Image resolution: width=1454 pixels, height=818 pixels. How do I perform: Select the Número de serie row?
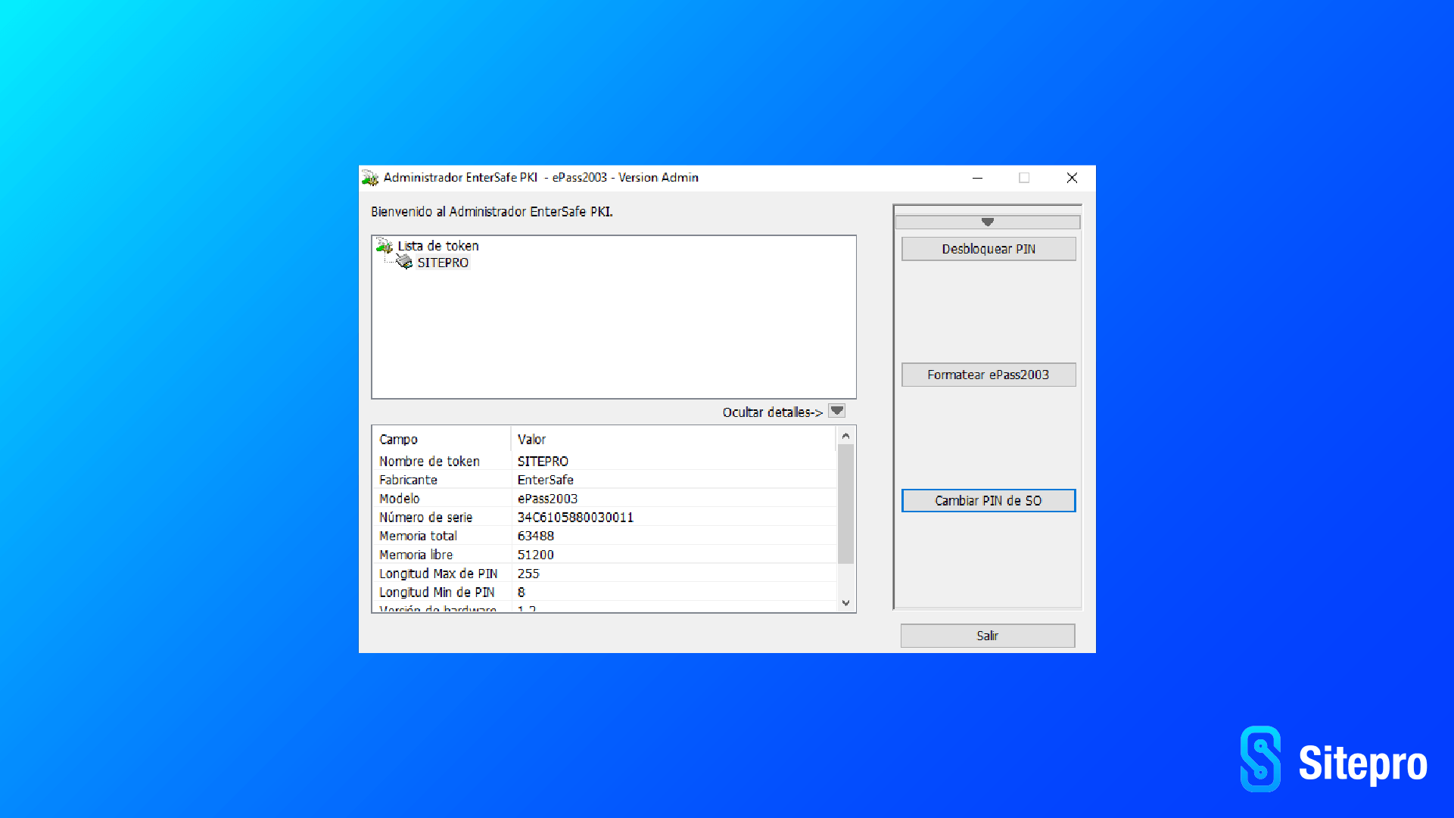coord(604,517)
